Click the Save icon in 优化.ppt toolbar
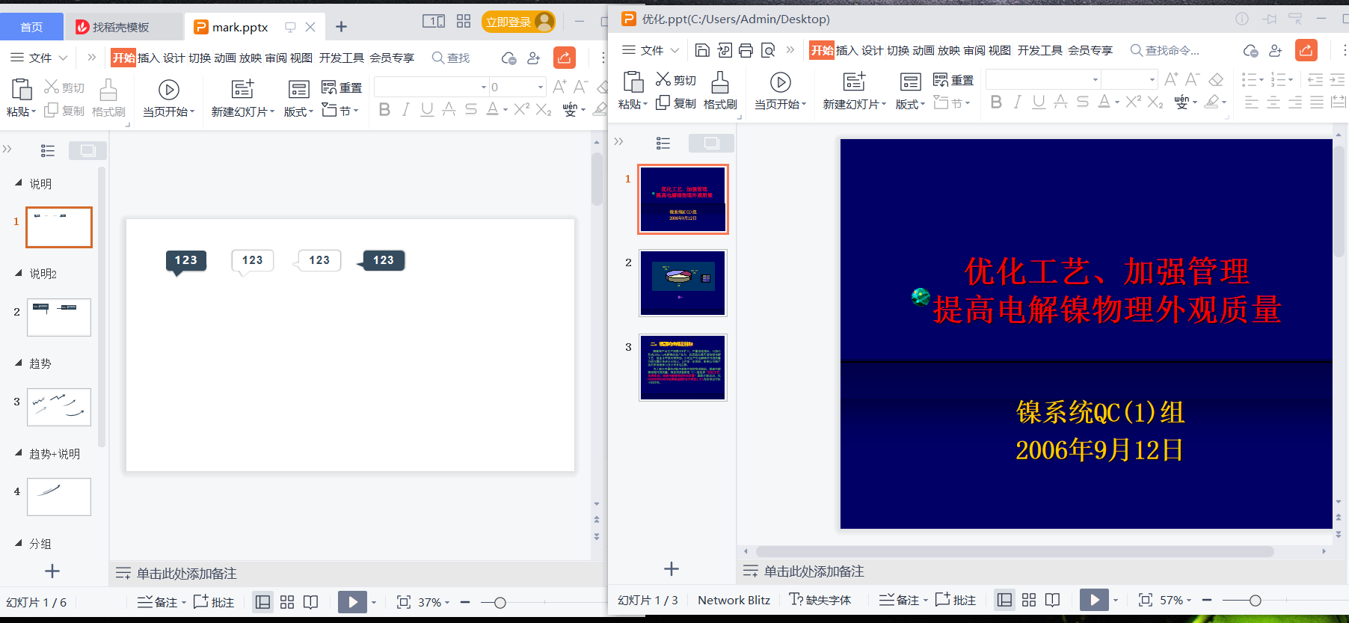 pos(701,50)
